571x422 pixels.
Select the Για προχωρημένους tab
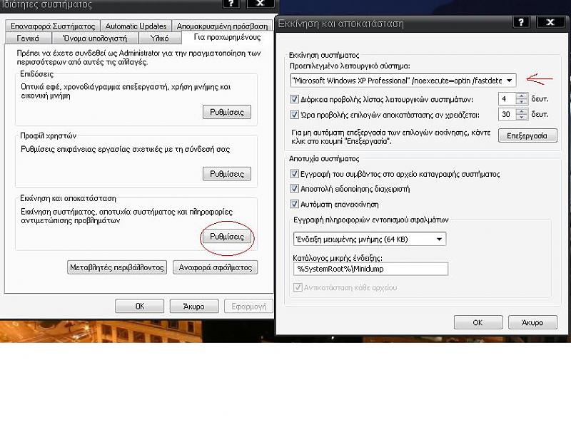pos(227,37)
